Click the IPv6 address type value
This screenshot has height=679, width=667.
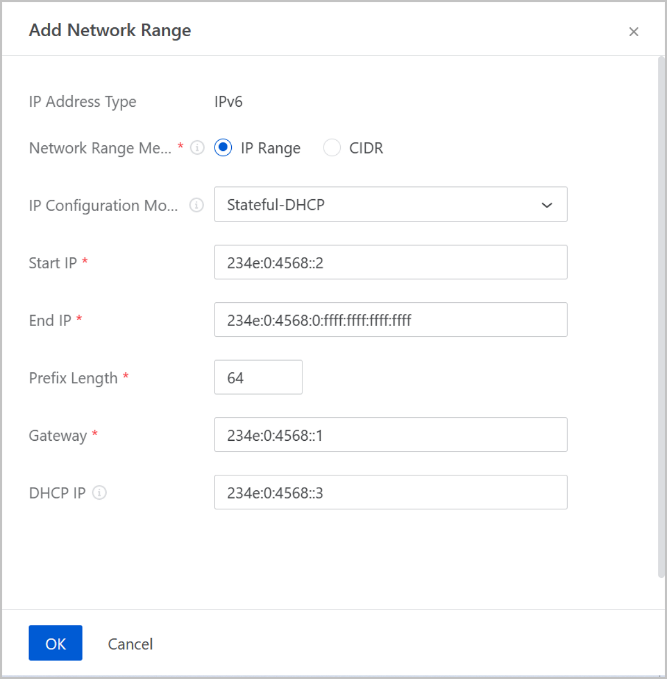228,102
